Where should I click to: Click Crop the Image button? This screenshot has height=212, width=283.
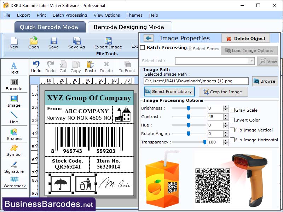point(223,92)
